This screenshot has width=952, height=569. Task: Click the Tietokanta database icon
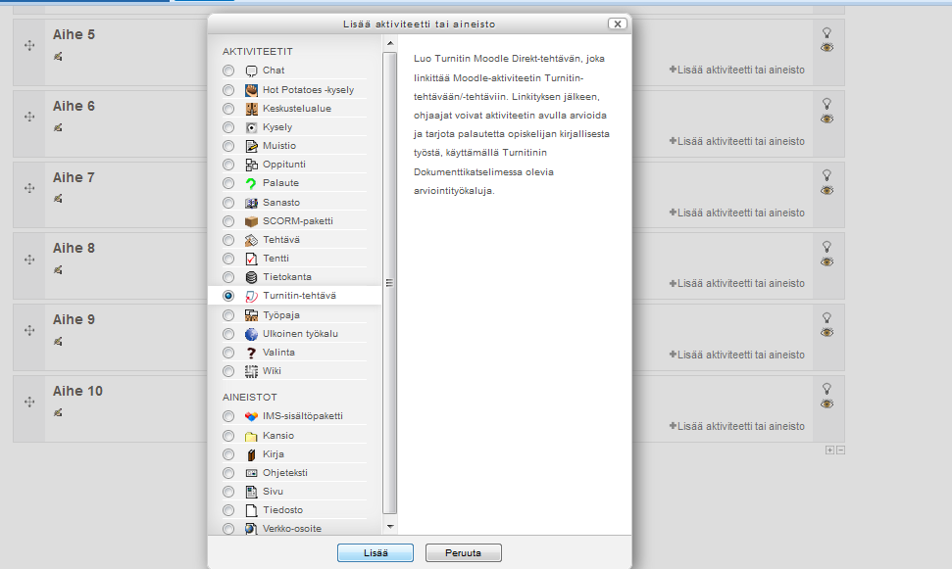pos(251,277)
